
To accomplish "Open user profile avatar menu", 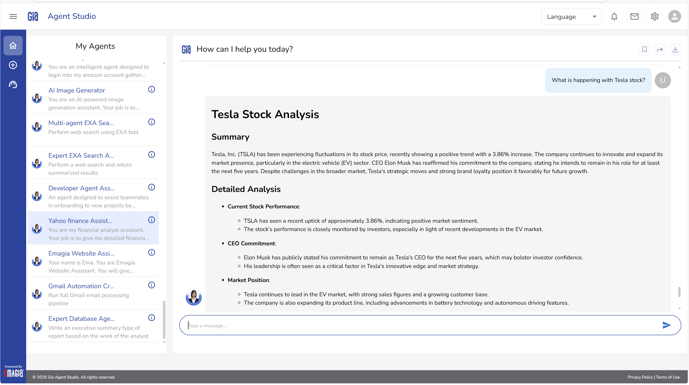I will [x=674, y=16].
